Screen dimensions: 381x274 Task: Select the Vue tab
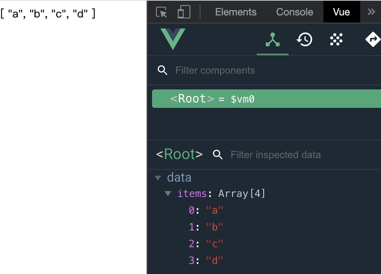341,11
